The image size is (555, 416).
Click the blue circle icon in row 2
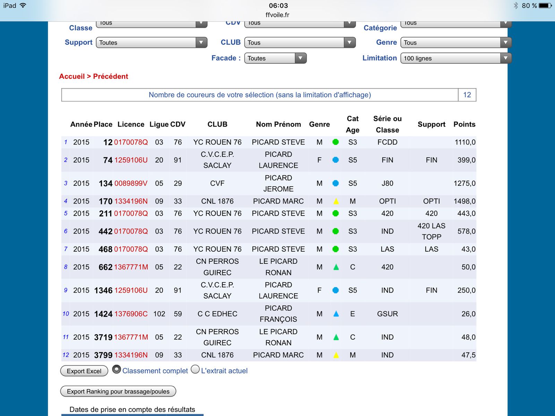[x=335, y=160]
